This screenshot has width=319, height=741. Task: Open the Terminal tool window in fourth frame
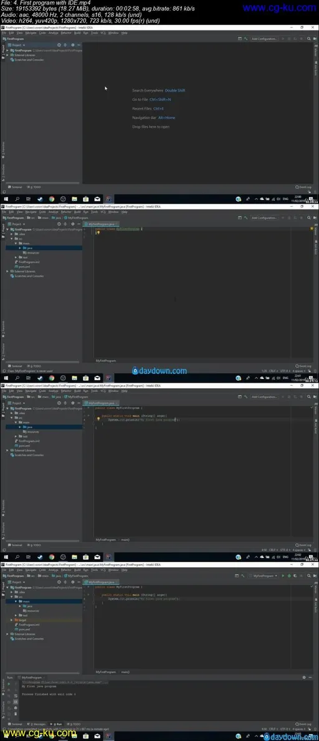tap(15, 724)
